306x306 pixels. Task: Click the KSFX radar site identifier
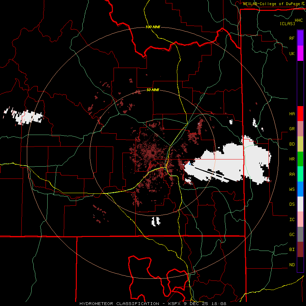click(175, 304)
